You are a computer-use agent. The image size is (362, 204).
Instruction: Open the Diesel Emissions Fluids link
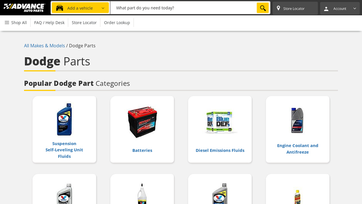(220, 151)
